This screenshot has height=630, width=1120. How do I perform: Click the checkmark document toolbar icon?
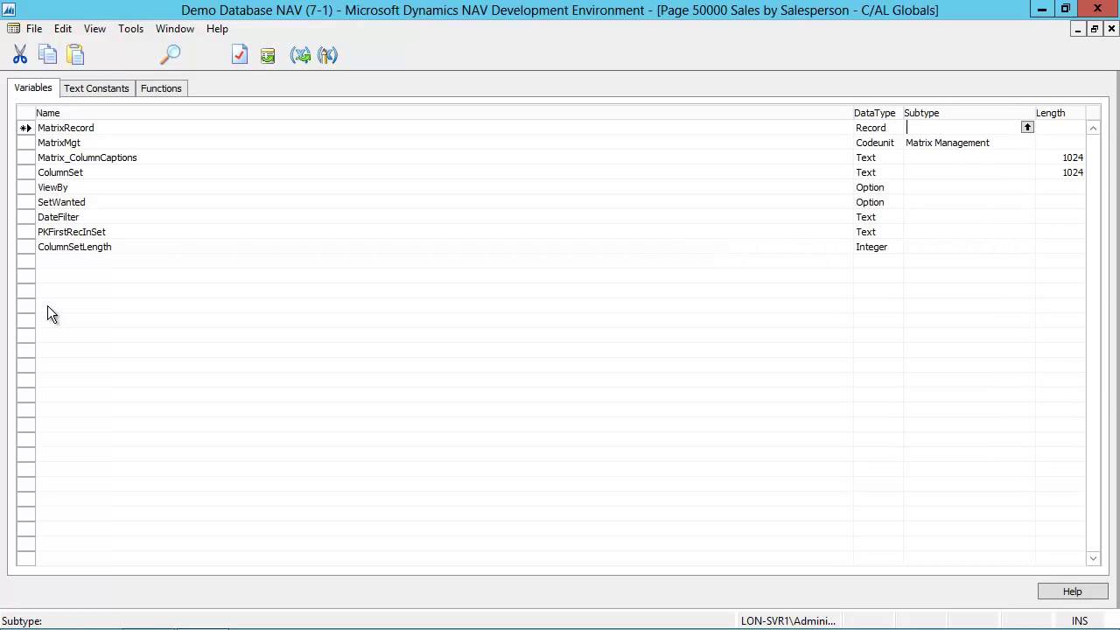click(240, 55)
